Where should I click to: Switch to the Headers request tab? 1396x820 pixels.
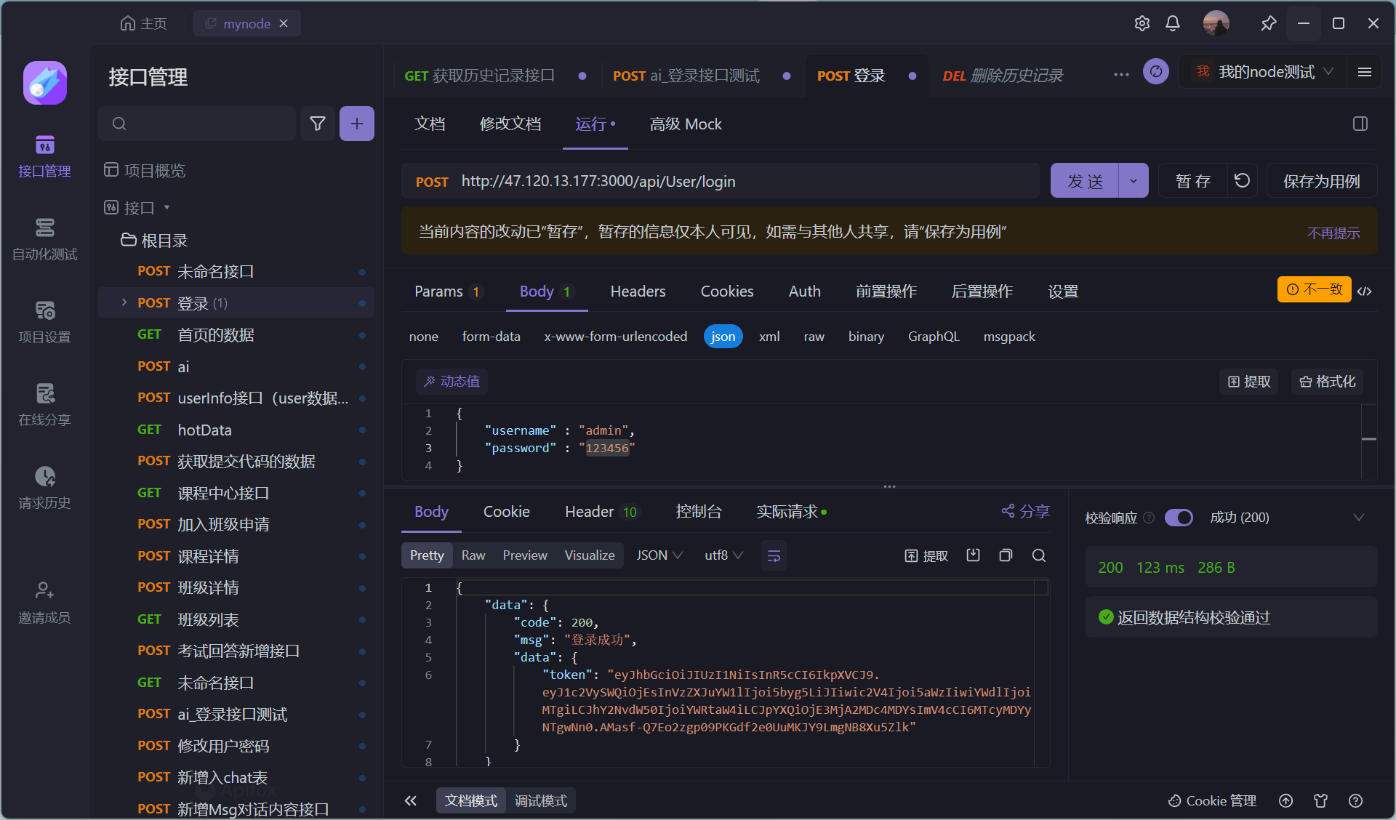pos(638,292)
